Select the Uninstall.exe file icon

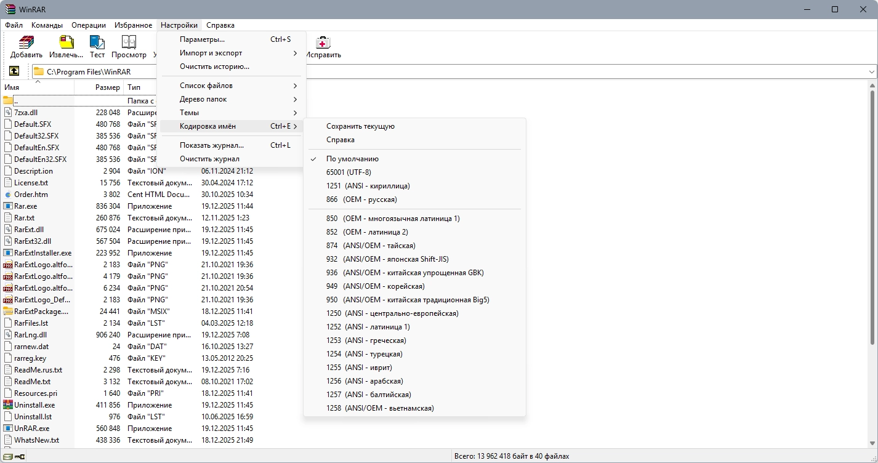(x=8, y=405)
